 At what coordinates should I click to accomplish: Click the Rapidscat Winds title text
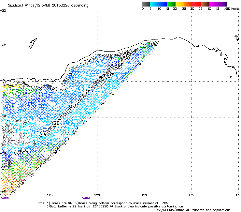click(x=48, y=6)
